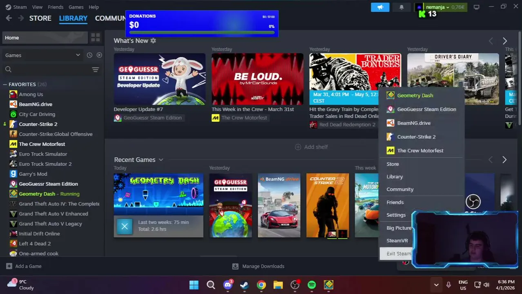Choose SteamVR in tray context menu
Image resolution: width=522 pixels, height=294 pixels.
point(397,241)
